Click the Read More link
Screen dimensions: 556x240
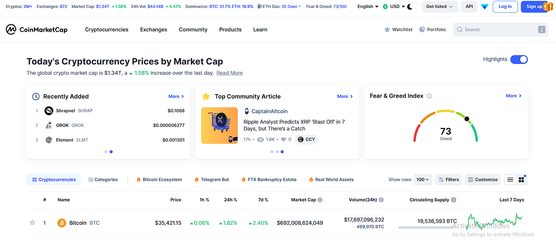point(230,73)
